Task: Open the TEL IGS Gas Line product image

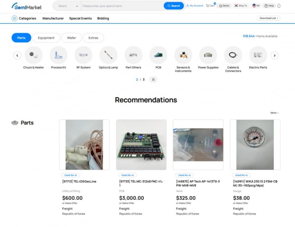Action: click(x=84, y=145)
